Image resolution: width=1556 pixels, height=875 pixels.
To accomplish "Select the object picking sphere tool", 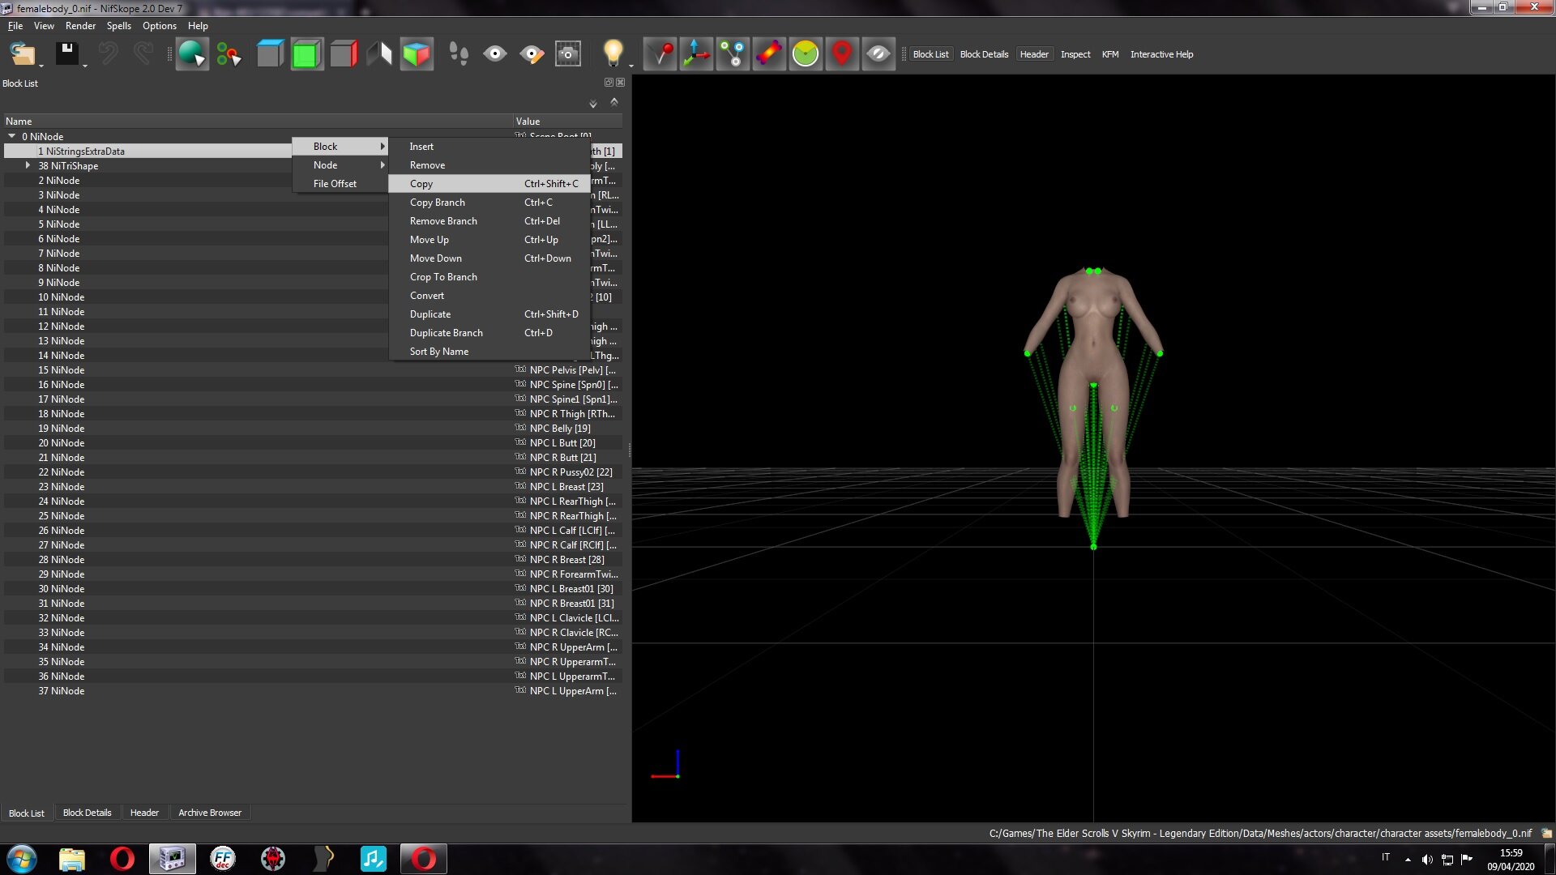I will click(x=192, y=54).
